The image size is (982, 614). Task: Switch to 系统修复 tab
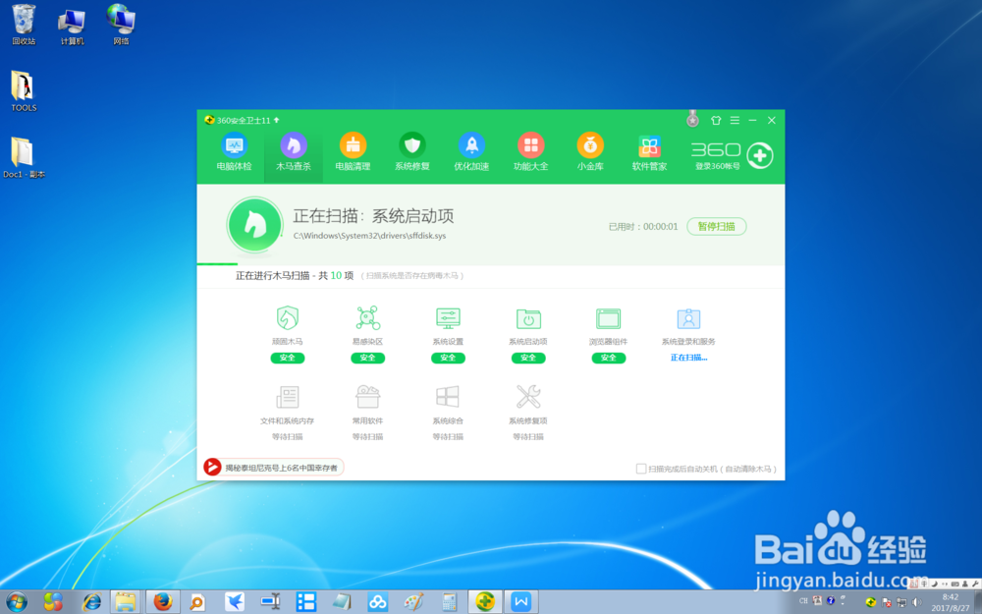[412, 152]
